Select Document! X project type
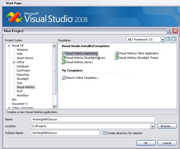Image resolution: width=180 pixels, height=149 pixels. [20, 104]
